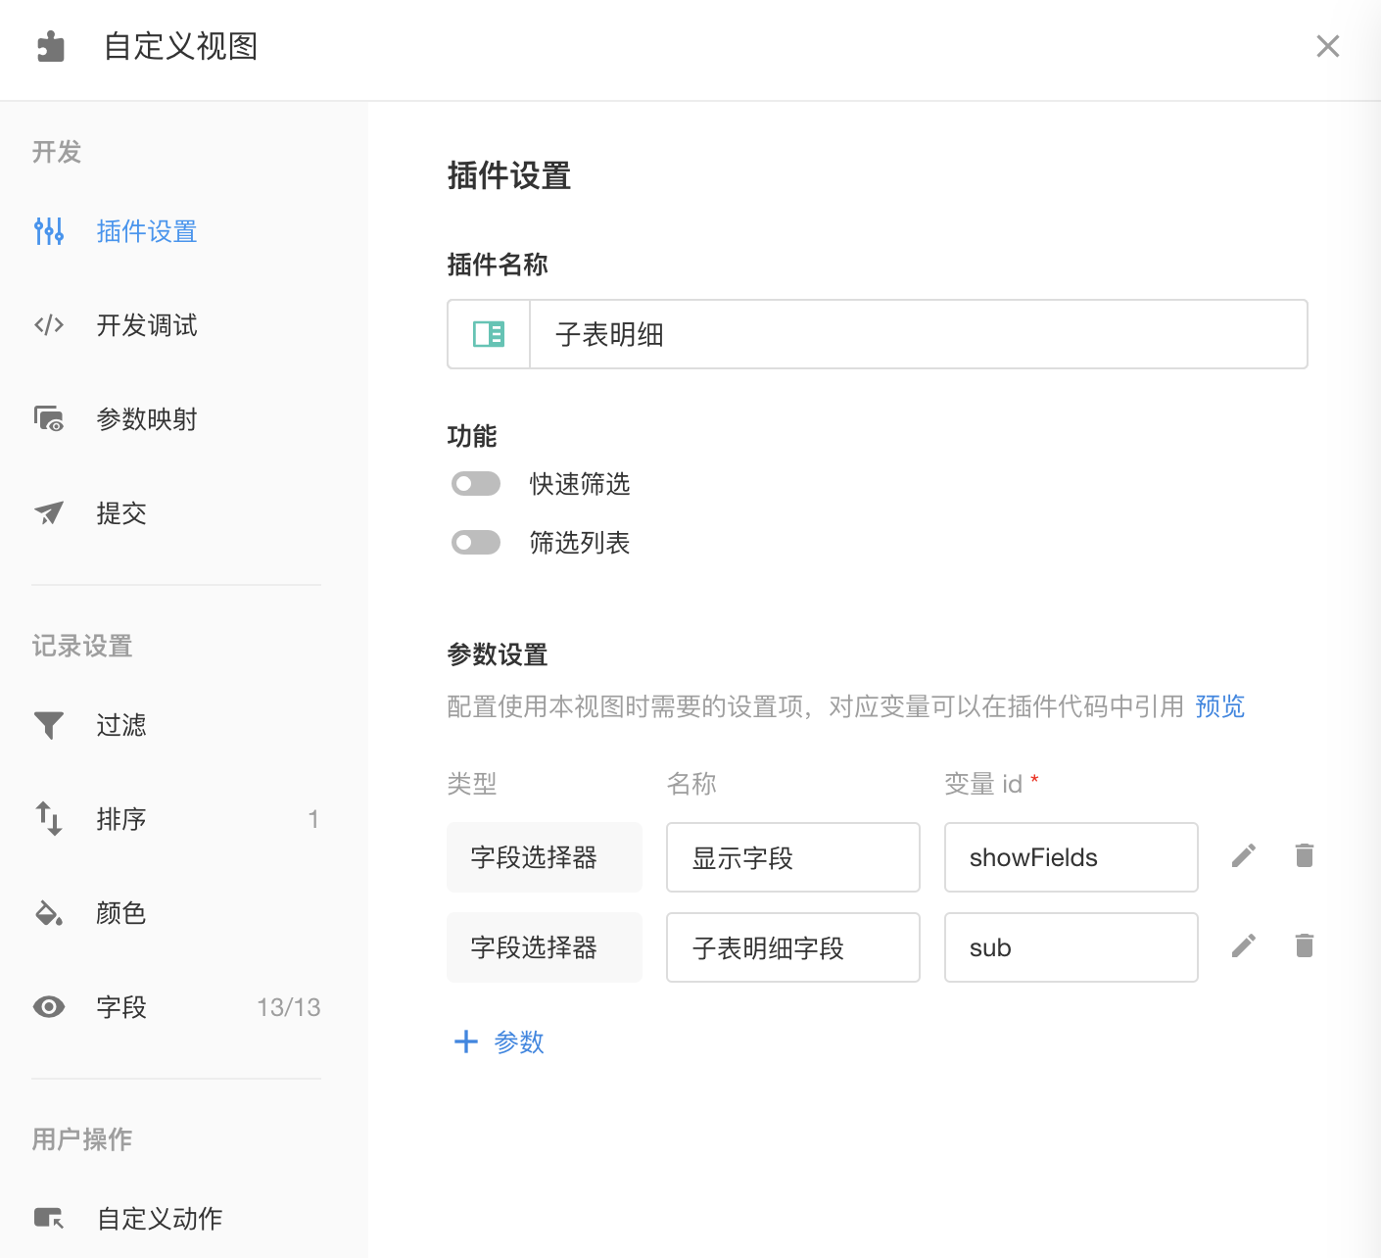The width and height of the screenshot is (1381, 1258).
Task: Click the 显示字段 name field
Action: (793, 857)
